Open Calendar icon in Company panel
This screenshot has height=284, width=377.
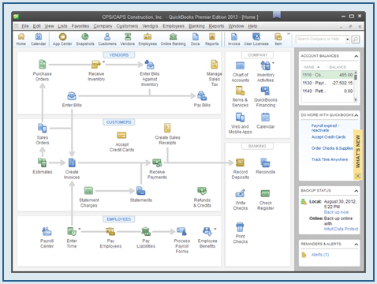(x=265, y=118)
